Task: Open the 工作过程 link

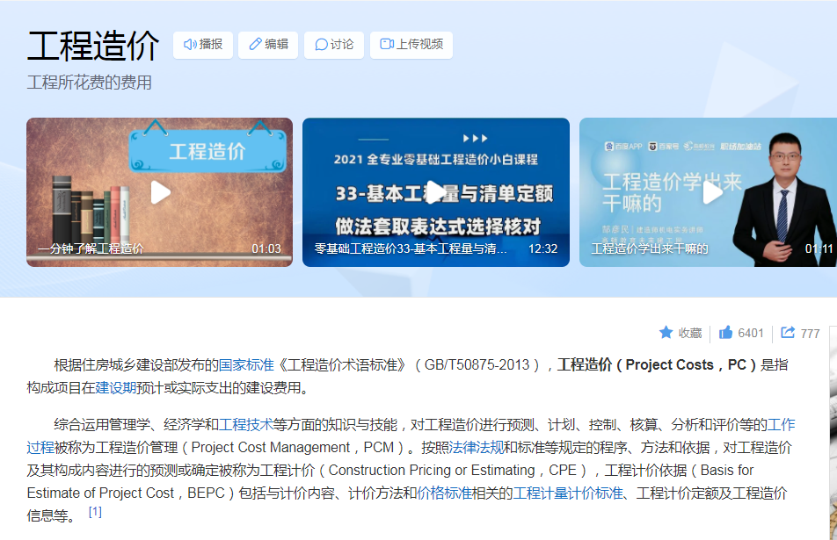Action: [x=782, y=425]
